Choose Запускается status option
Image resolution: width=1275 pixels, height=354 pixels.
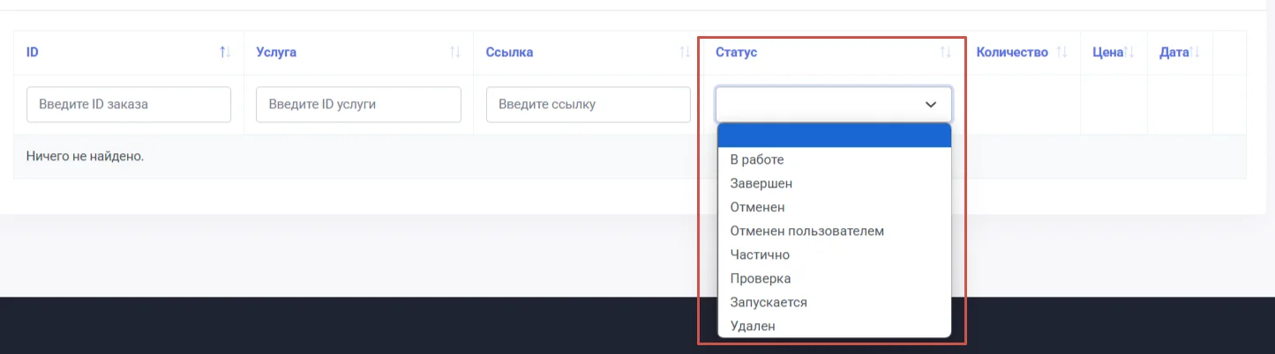pos(834,302)
